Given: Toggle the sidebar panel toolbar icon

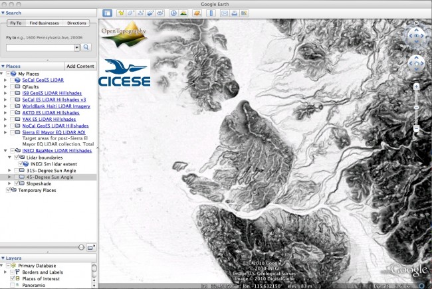Looking at the screenshot, I should pyautogui.click(x=108, y=13).
